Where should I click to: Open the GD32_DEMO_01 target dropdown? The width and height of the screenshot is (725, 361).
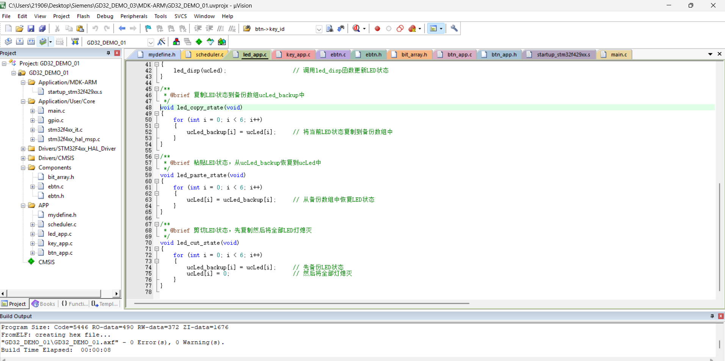tap(150, 42)
